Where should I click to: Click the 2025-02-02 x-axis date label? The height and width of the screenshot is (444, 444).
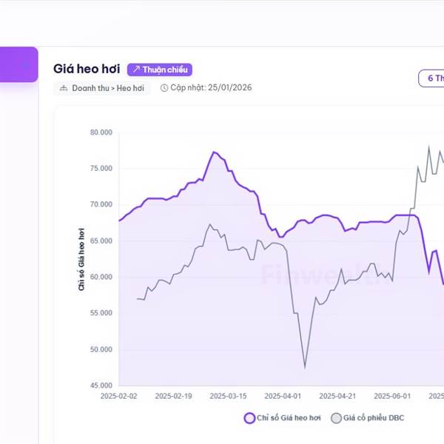118,396
